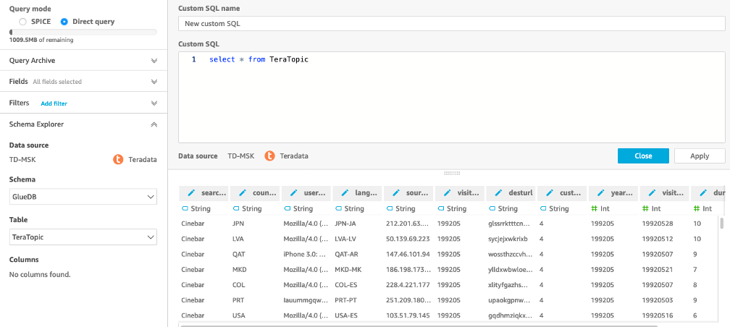Expand the Query Archive section
730x327 pixels.
154,61
